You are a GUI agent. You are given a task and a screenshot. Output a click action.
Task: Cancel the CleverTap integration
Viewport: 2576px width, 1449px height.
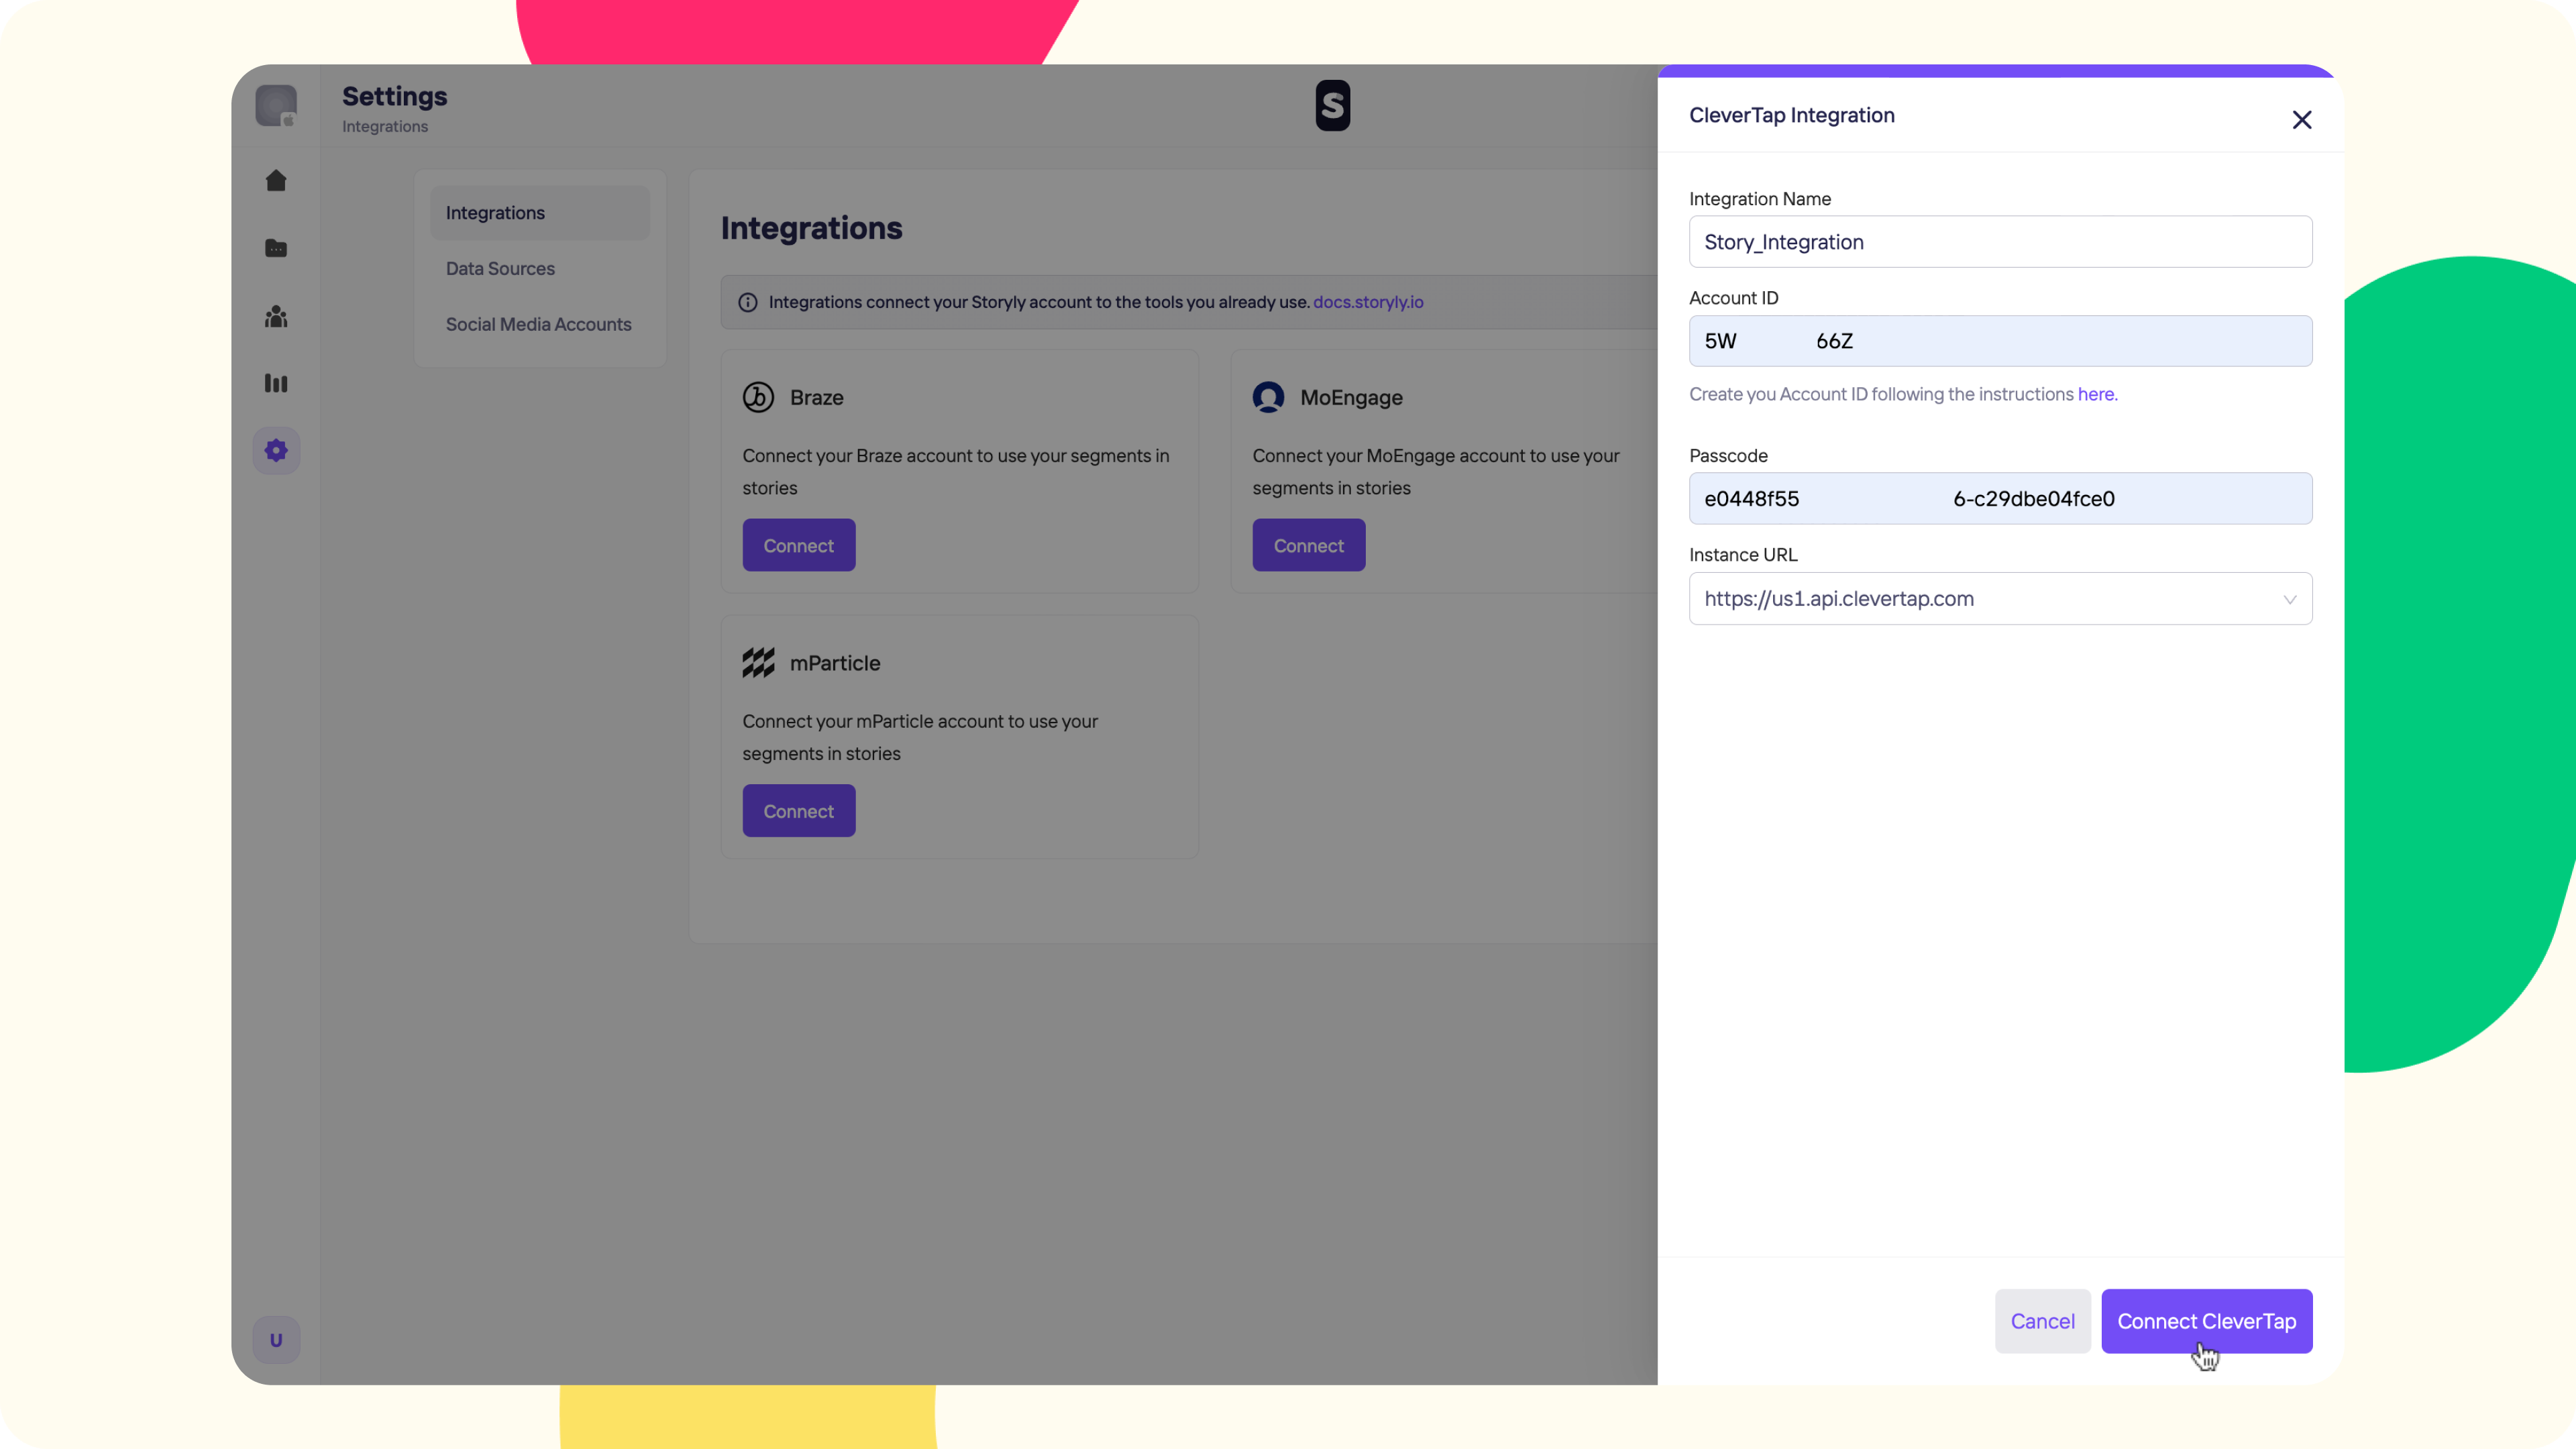pyautogui.click(x=2042, y=1321)
